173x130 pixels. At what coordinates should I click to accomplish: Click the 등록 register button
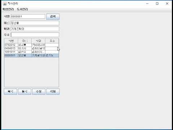click(x=25, y=92)
